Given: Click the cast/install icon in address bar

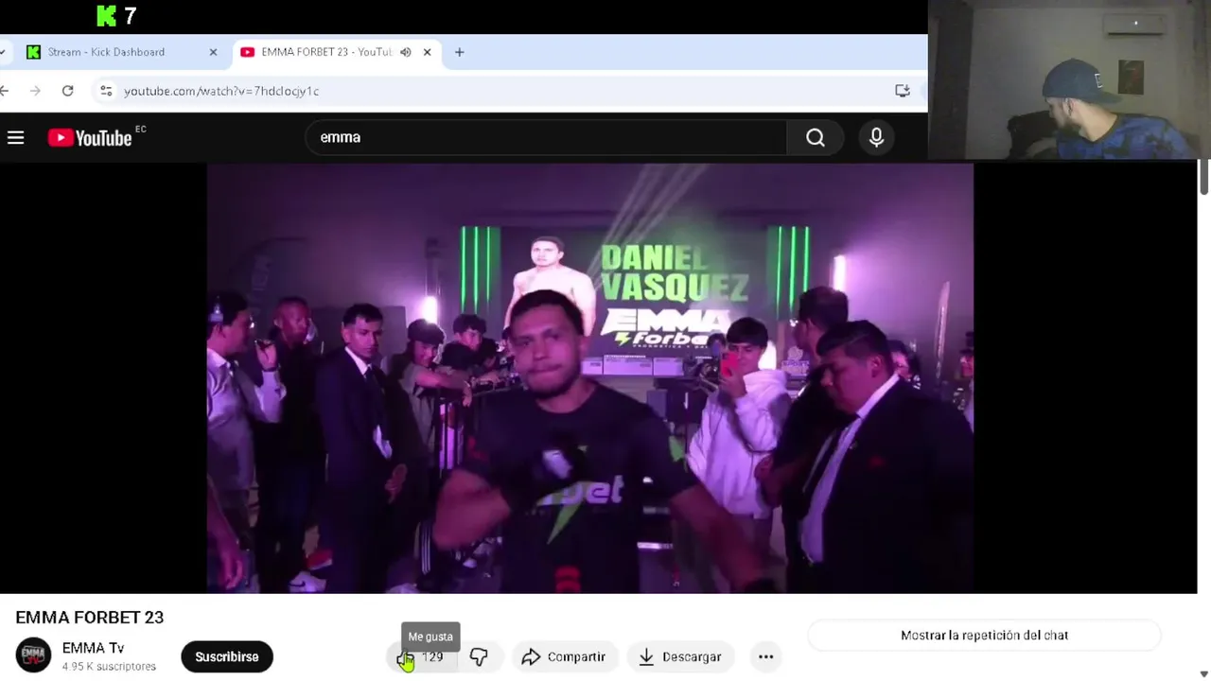Looking at the screenshot, I should point(903,91).
